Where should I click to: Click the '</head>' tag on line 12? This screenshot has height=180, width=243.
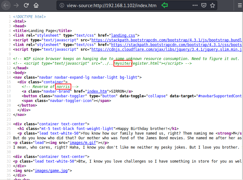(x=21, y=68)
